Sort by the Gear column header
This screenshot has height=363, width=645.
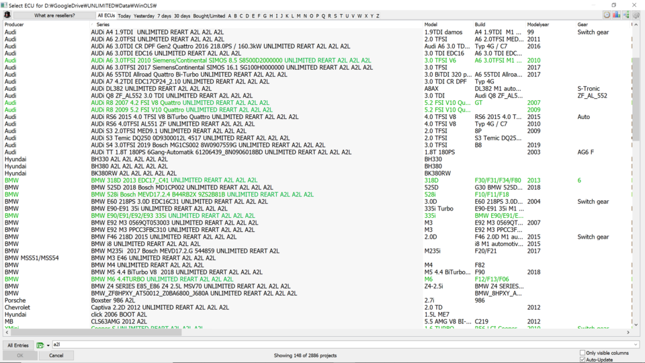(603, 24)
